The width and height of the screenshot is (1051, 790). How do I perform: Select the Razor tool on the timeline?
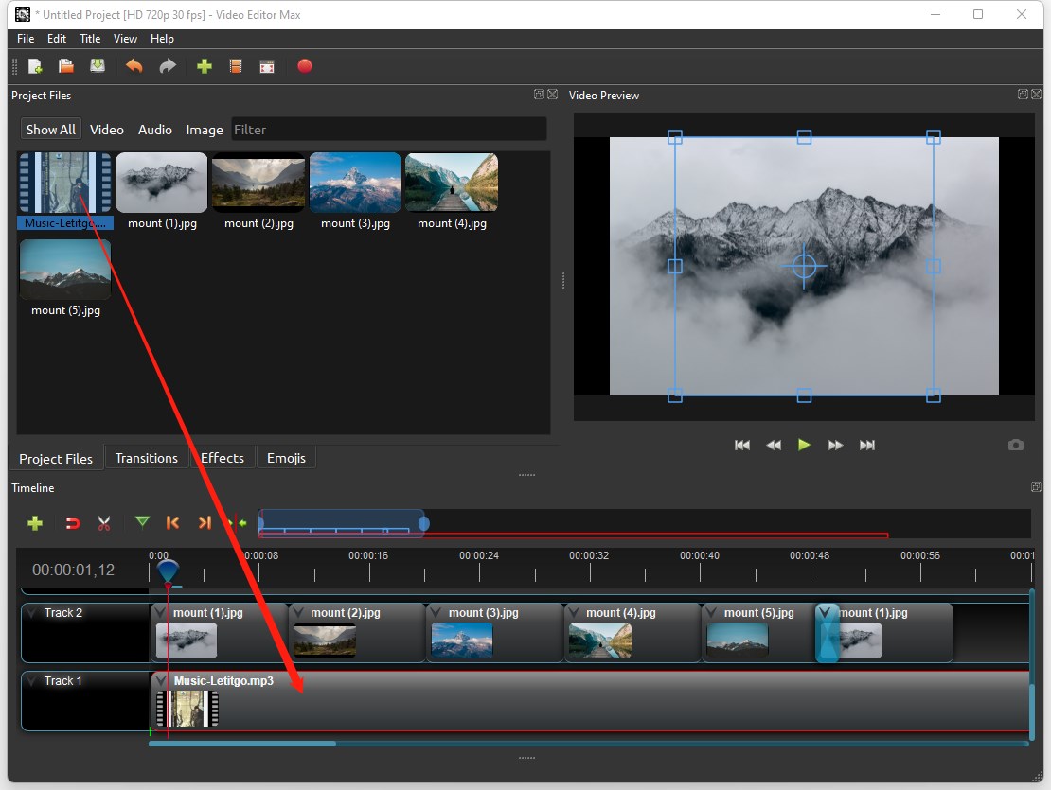pos(104,523)
